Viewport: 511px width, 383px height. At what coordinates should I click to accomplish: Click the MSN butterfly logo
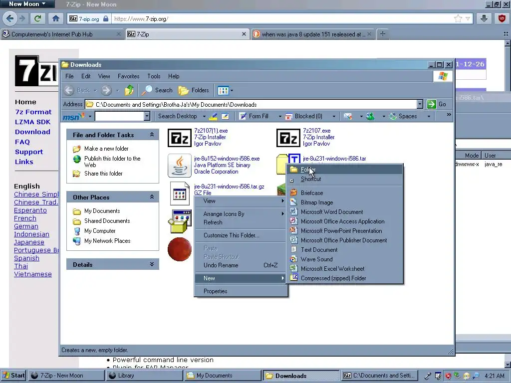click(73, 116)
